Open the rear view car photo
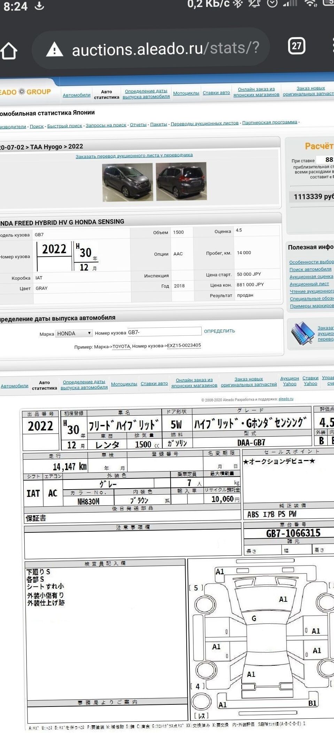The height and width of the screenshot is (733, 334). click(181, 181)
